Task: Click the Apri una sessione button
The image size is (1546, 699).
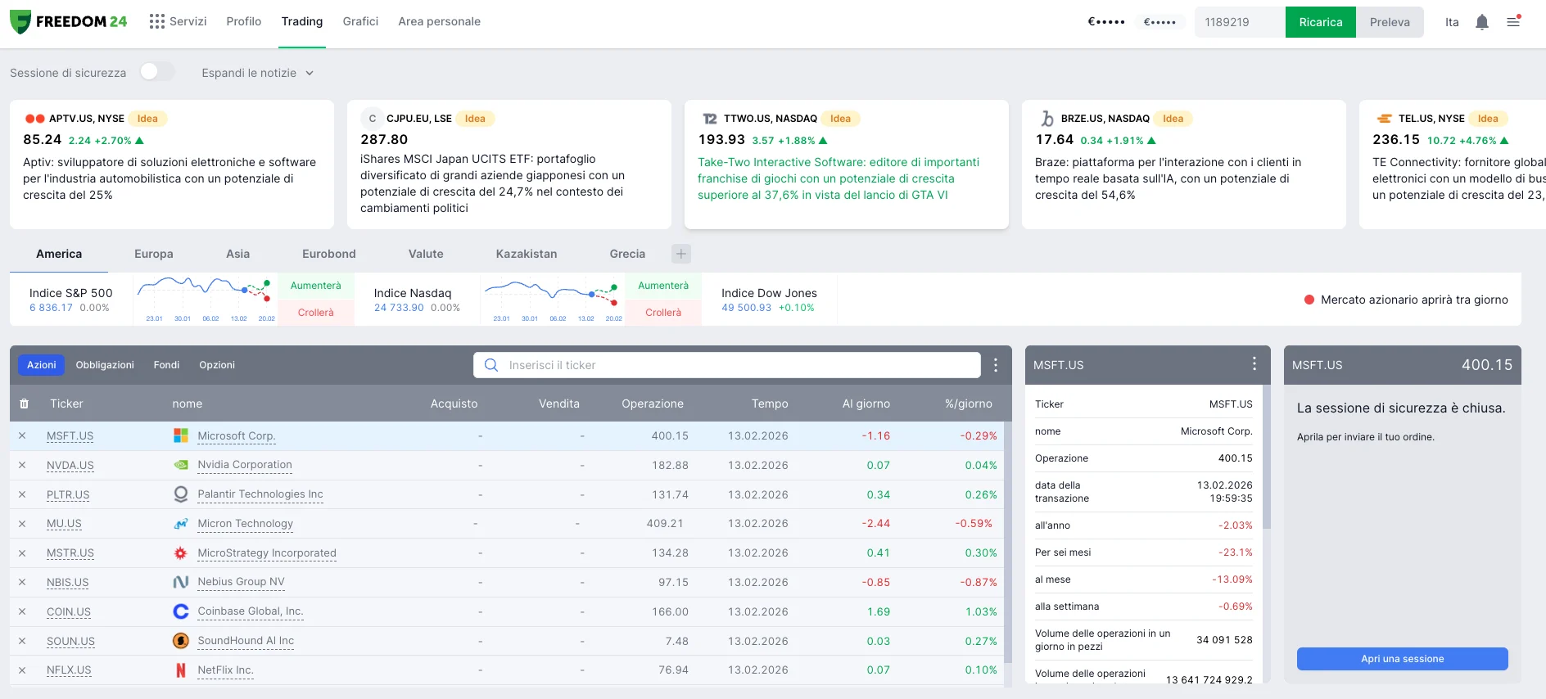Action: coord(1402,659)
